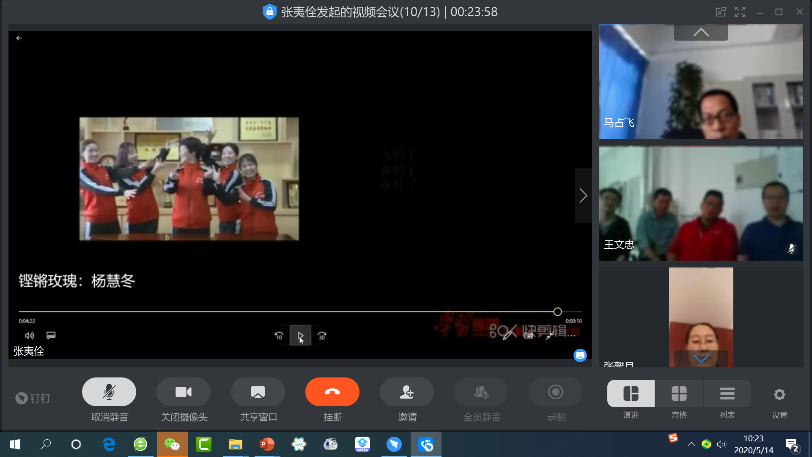Switch to 演讲 speaker layout
The width and height of the screenshot is (812, 457).
click(x=631, y=394)
